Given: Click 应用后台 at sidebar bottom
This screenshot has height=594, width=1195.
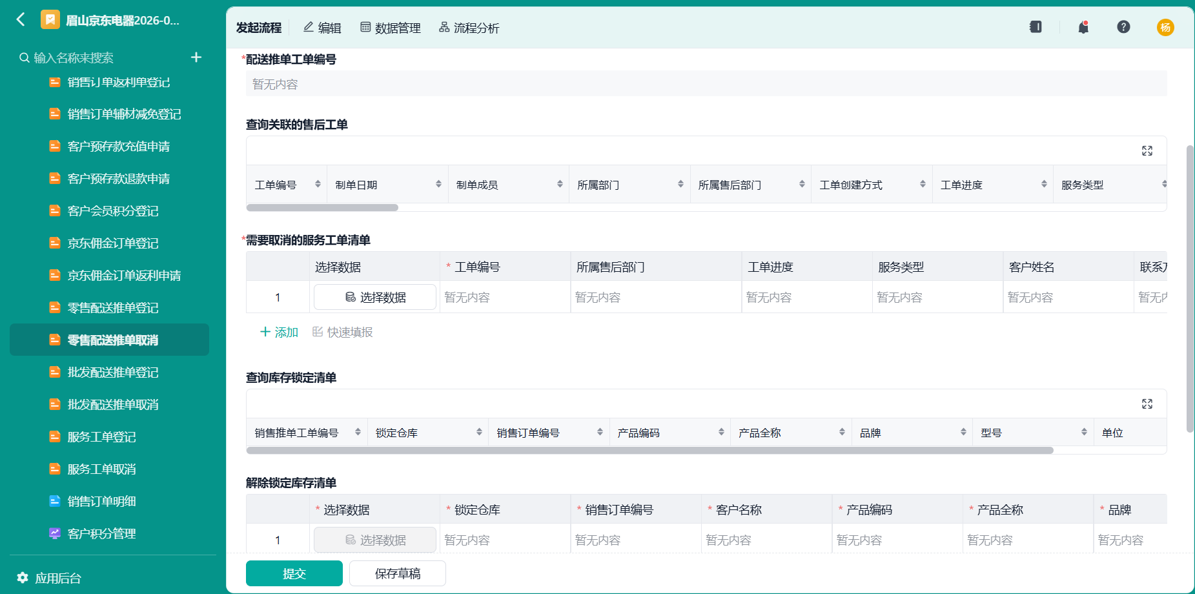Looking at the screenshot, I should (x=49, y=578).
